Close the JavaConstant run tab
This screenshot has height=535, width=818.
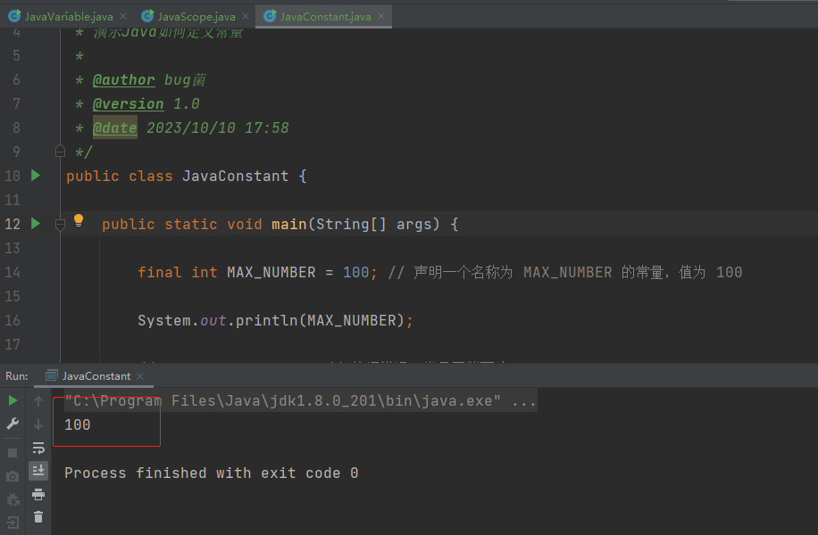[x=140, y=376]
